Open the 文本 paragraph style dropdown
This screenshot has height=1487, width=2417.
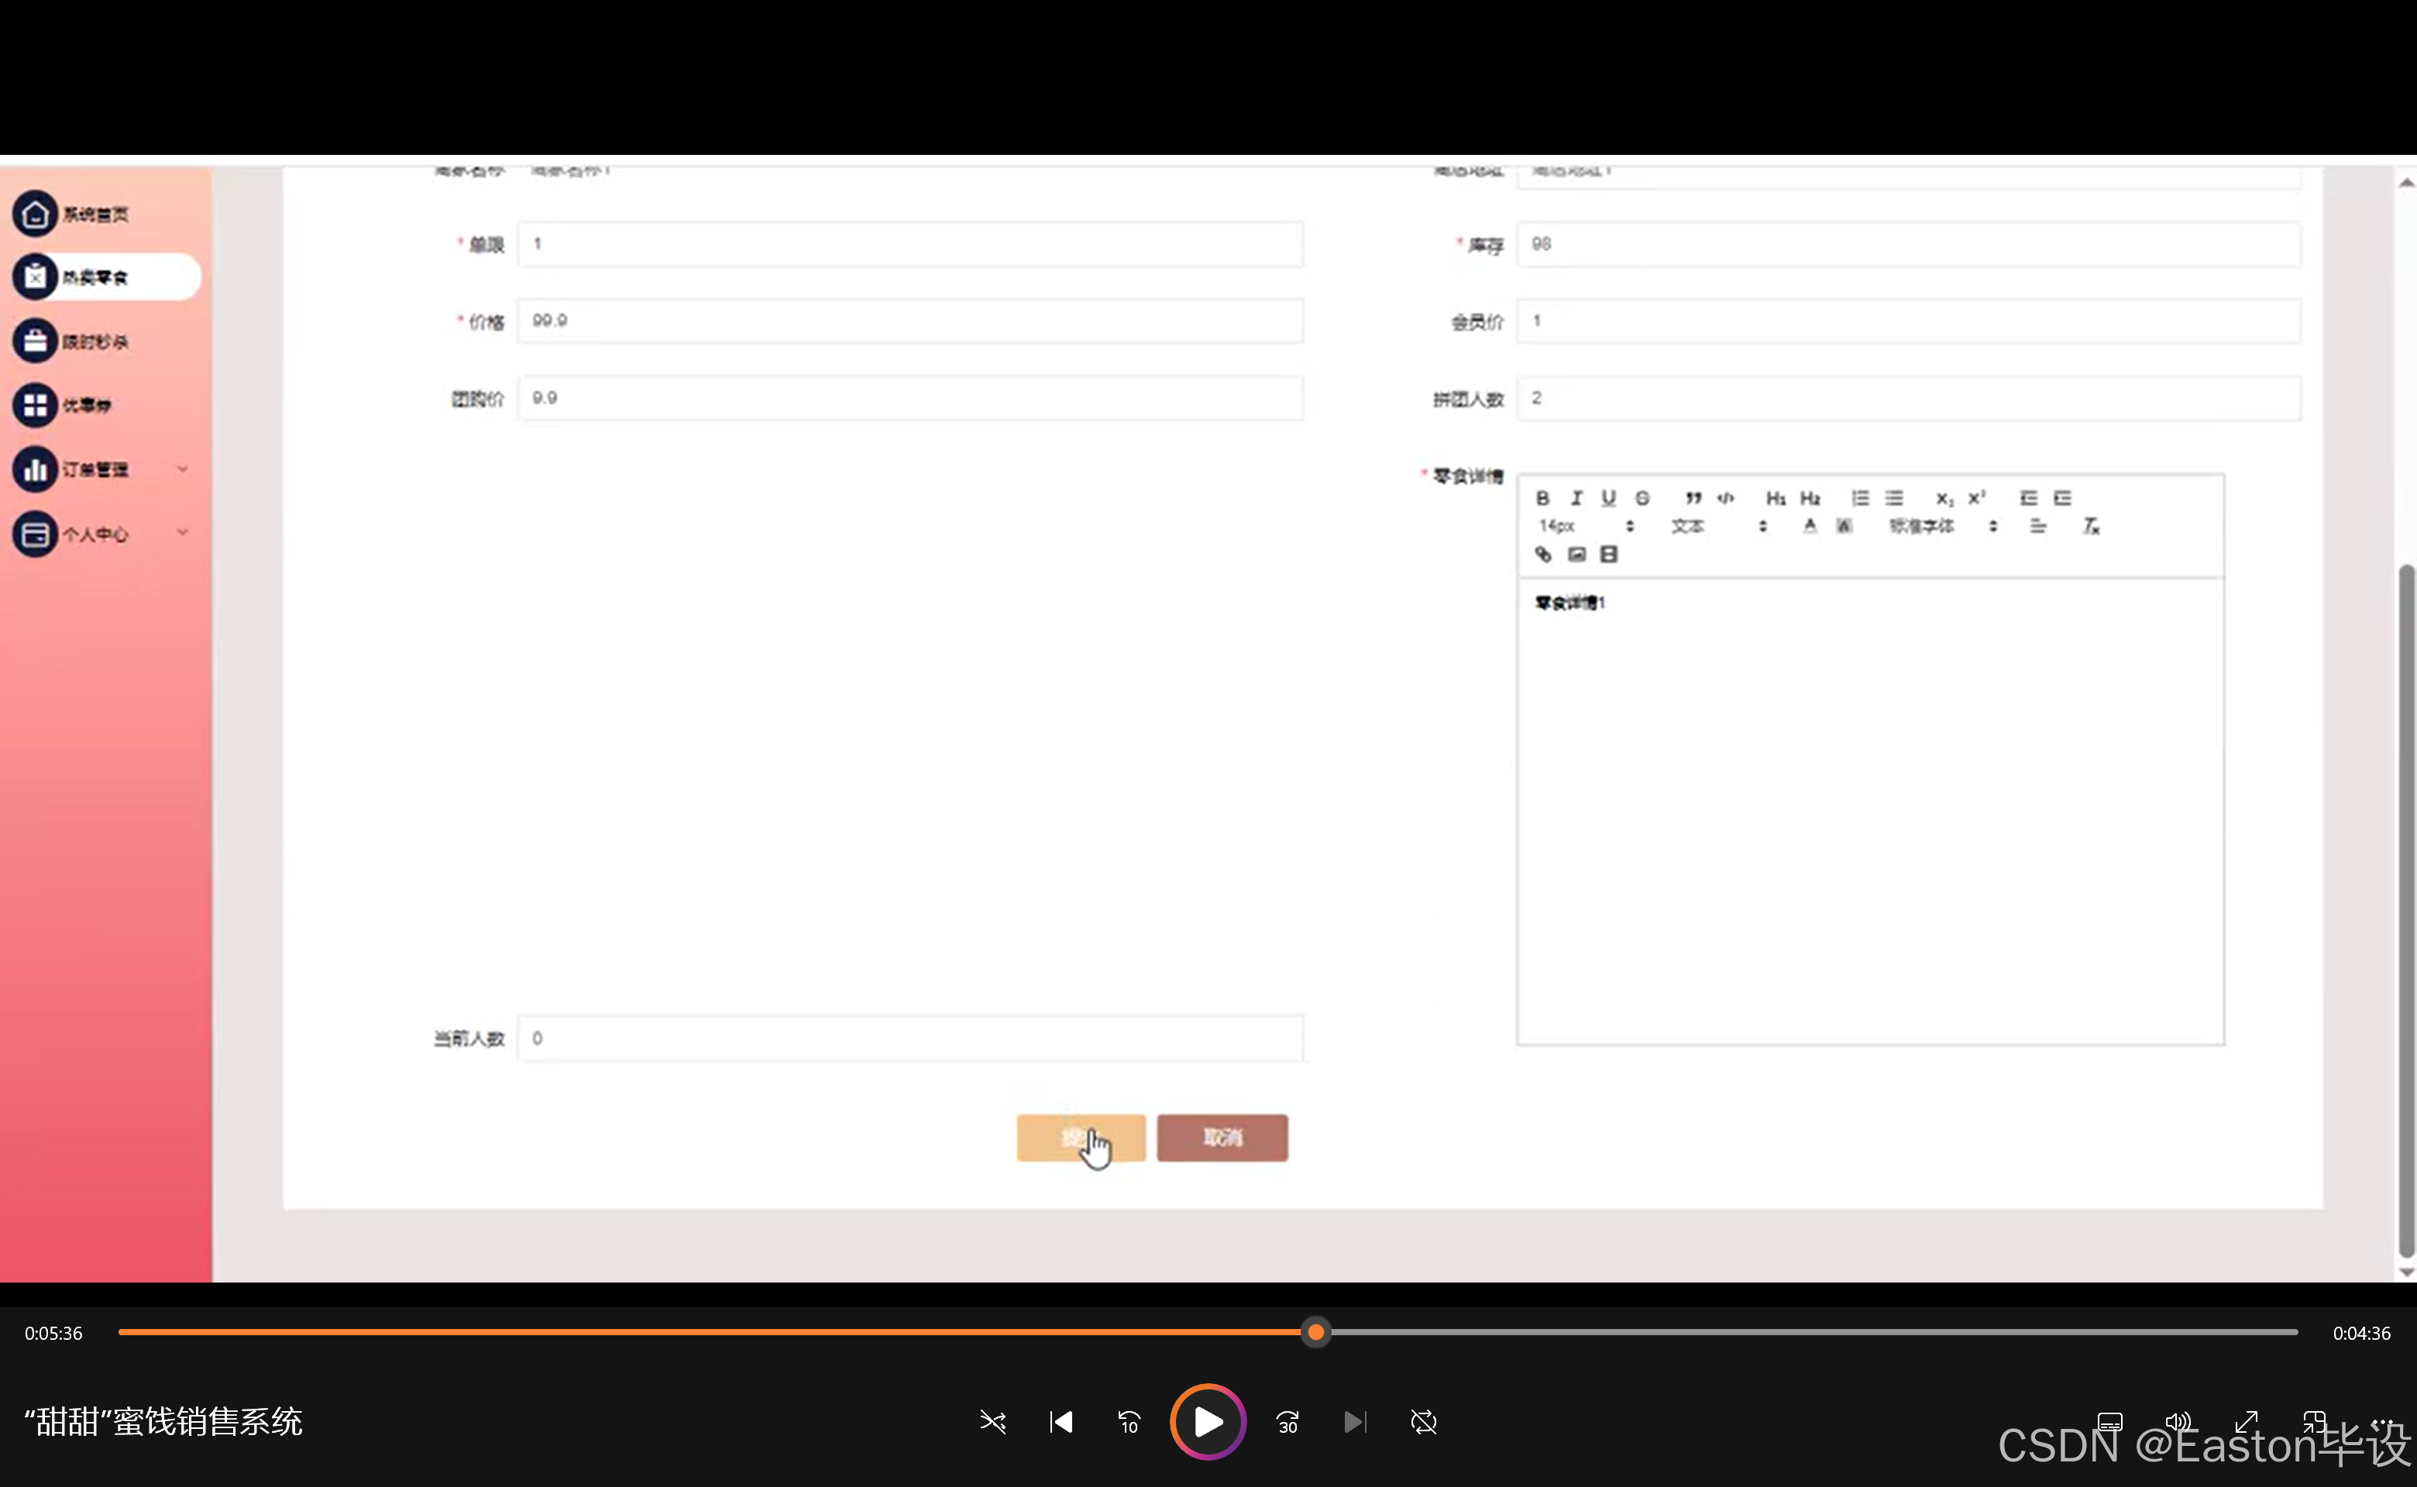(x=1718, y=526)
